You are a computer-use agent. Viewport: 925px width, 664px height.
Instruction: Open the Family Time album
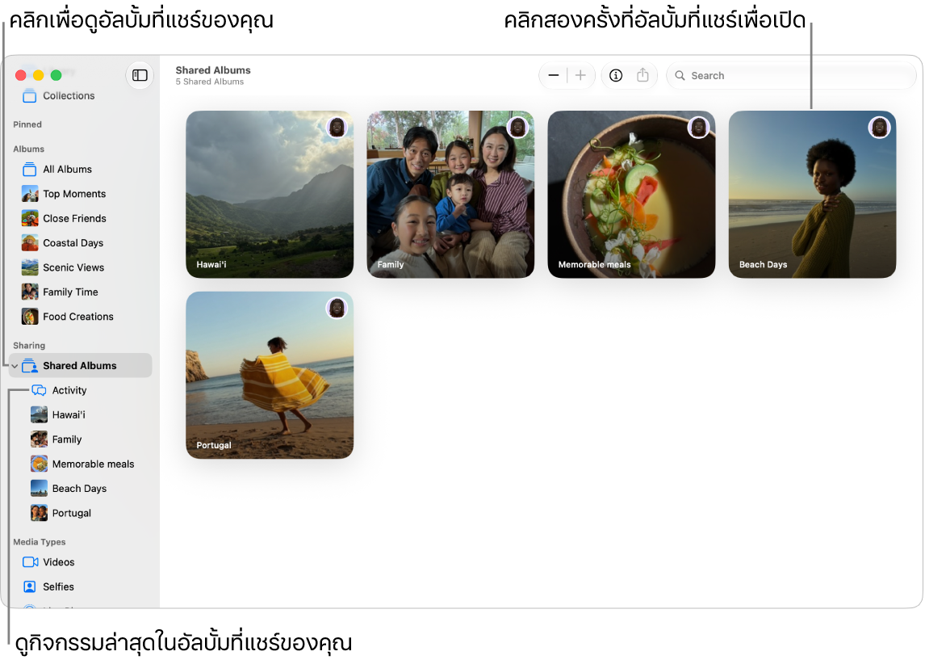(x=80, y=292)
